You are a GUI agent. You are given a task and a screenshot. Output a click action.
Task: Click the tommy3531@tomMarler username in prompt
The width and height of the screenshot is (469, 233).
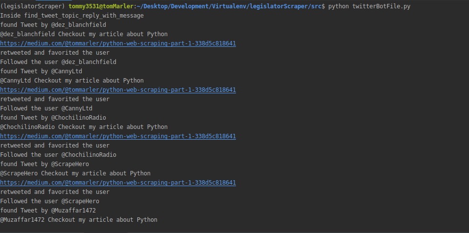(x=101, y=6)
